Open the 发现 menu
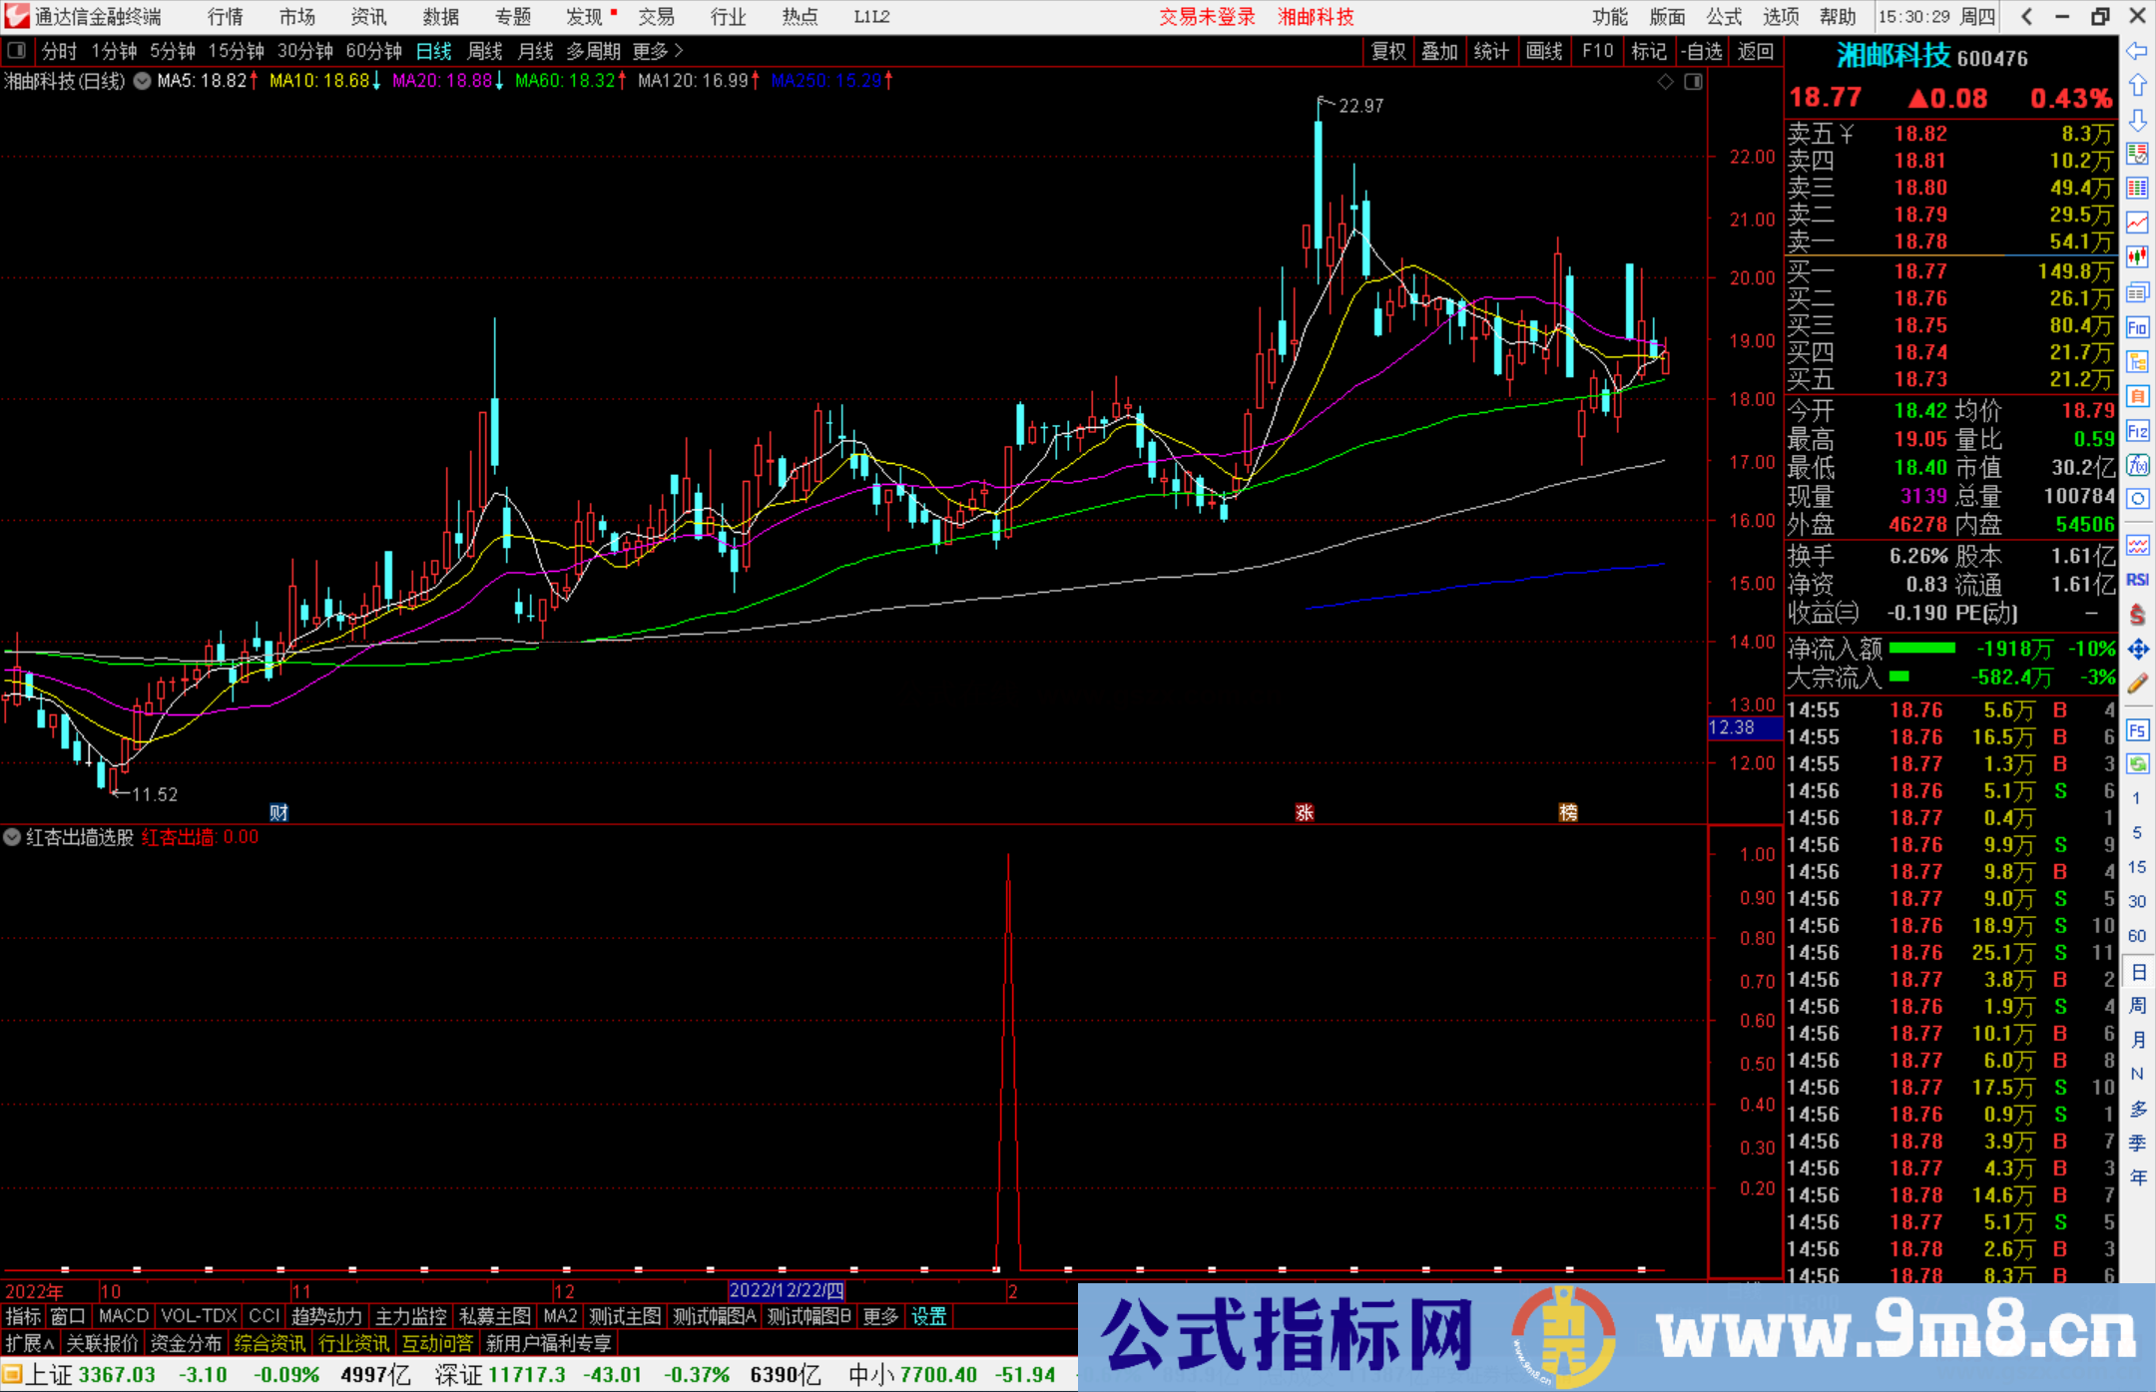This screenshot has width=2156, height=1392. [x=585, y=17]
